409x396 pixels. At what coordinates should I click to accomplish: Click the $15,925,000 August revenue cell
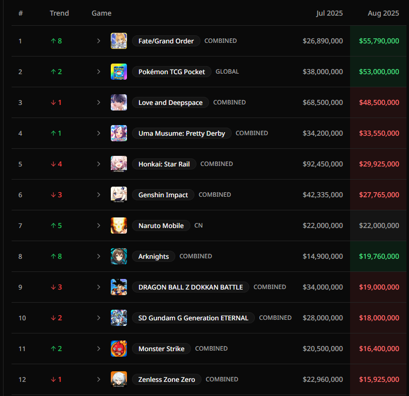[379, 379]
